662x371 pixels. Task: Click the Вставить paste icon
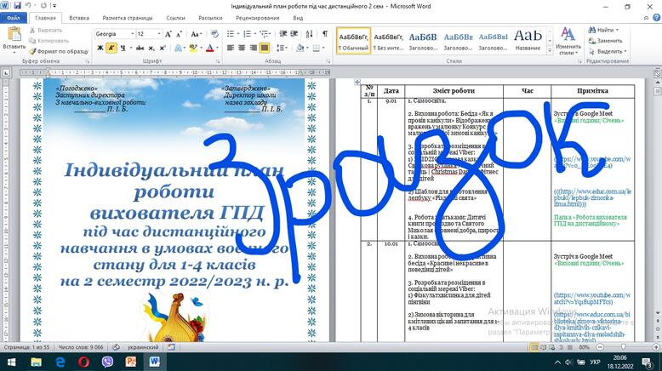(x=14, y=35)
